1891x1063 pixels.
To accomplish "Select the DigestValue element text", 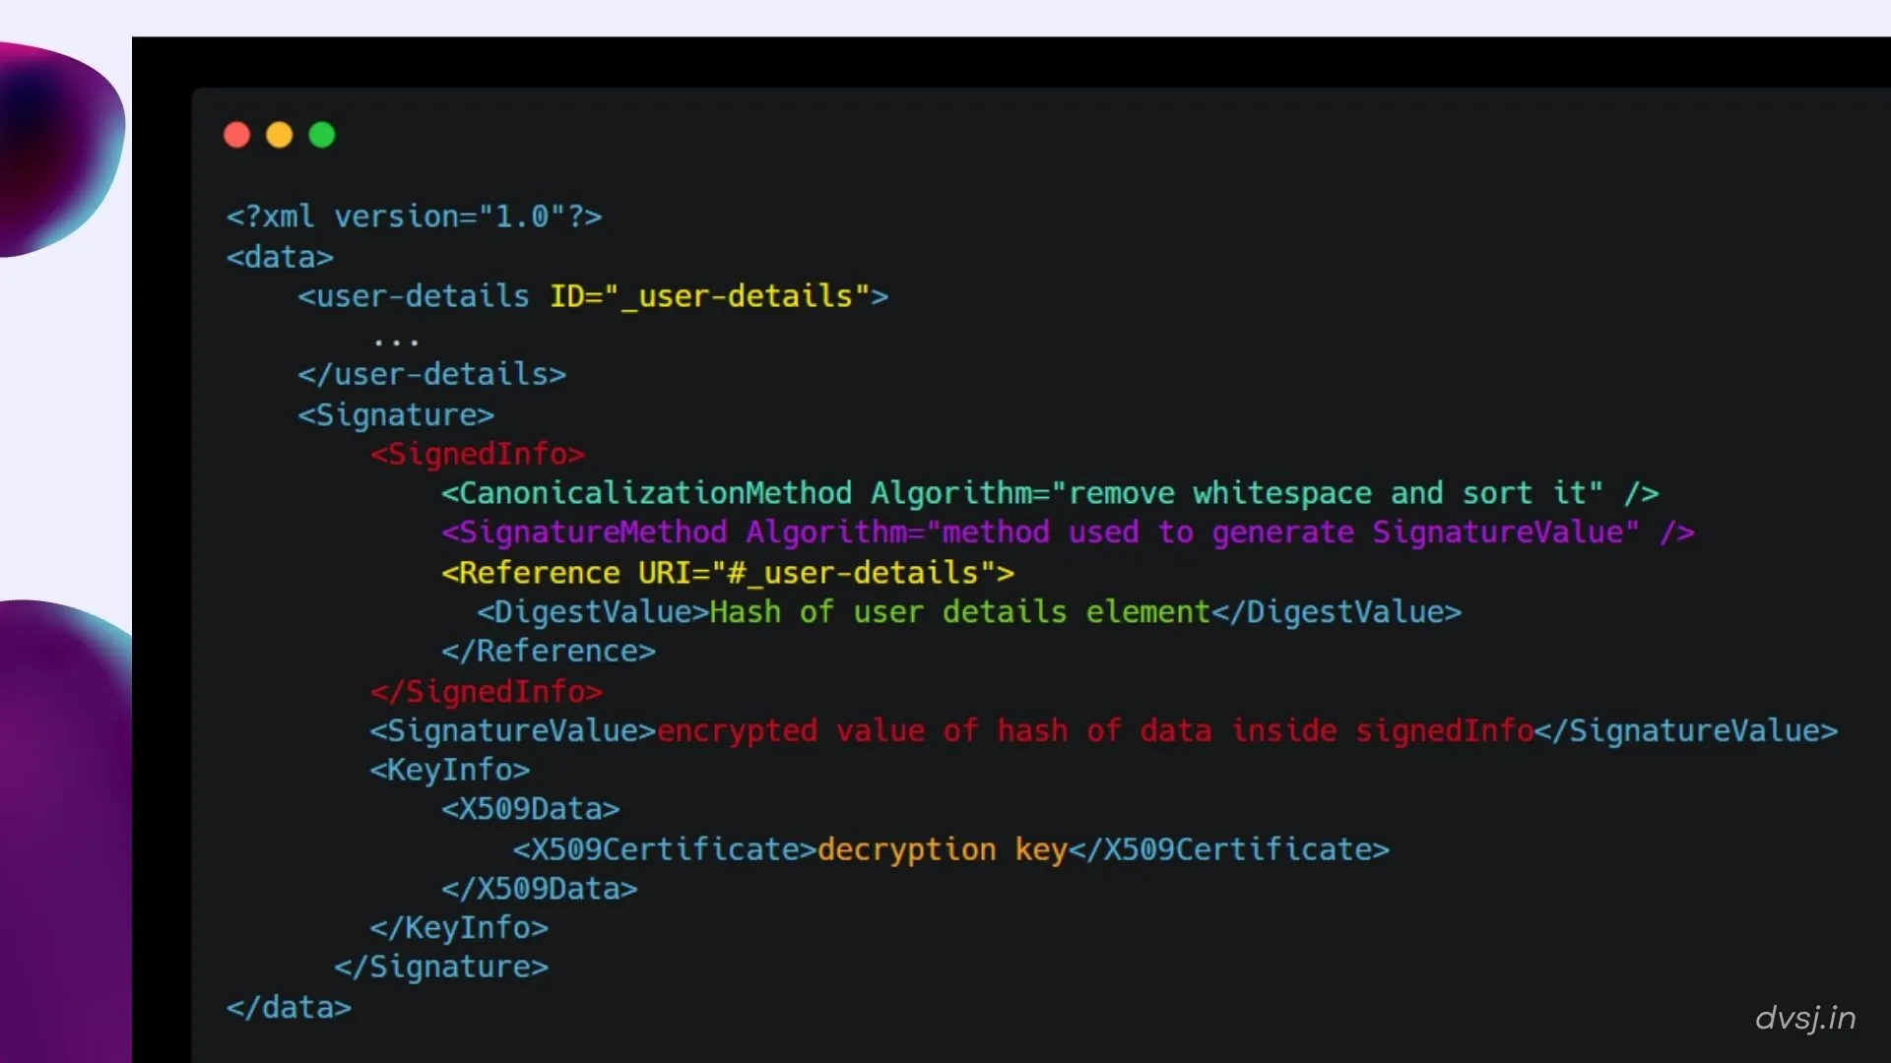I will coord(955,611).
